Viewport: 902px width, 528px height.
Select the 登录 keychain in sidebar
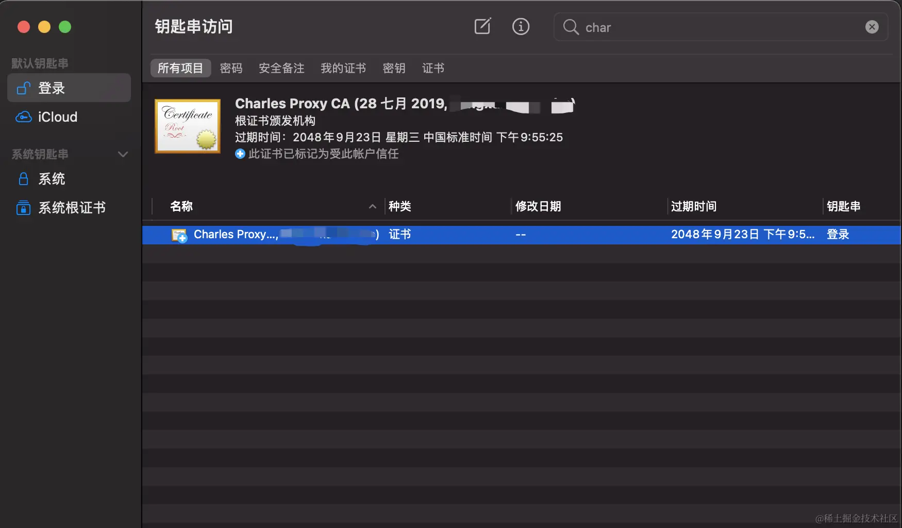click(x=69, y=88)
